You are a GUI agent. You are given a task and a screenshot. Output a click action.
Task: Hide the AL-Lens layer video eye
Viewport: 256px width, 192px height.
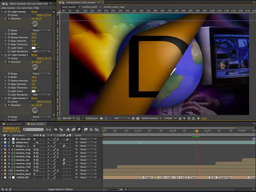(35, 139)
